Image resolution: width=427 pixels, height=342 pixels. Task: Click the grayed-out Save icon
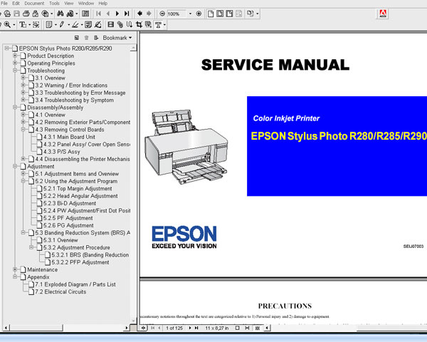pyautogui.click(x=16, y=14)
